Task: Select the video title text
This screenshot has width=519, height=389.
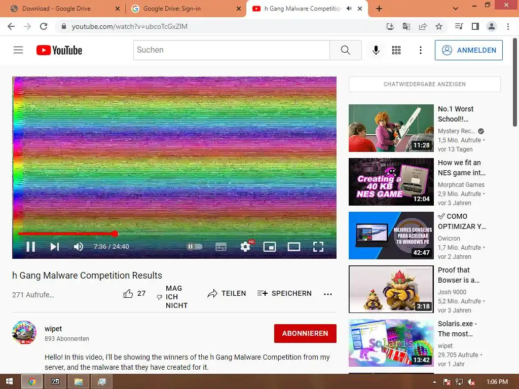Action: point(87,275)
